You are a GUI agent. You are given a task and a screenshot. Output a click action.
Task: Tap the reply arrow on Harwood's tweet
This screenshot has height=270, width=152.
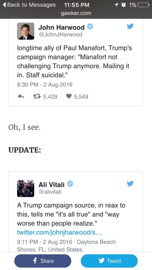(x=21, y=97)
